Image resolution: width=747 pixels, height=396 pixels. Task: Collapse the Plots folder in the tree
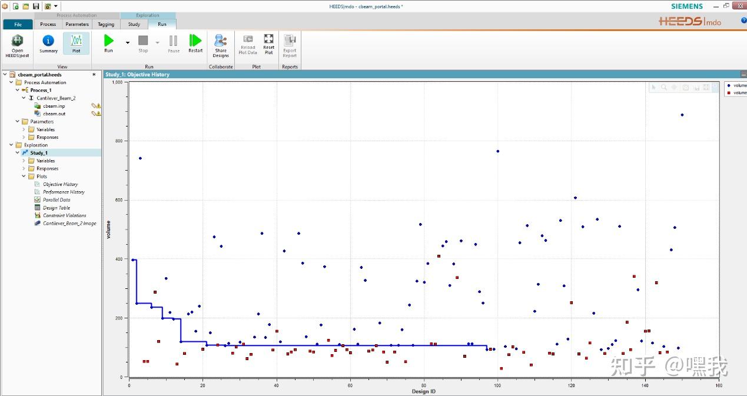click(x=24, y=176)
